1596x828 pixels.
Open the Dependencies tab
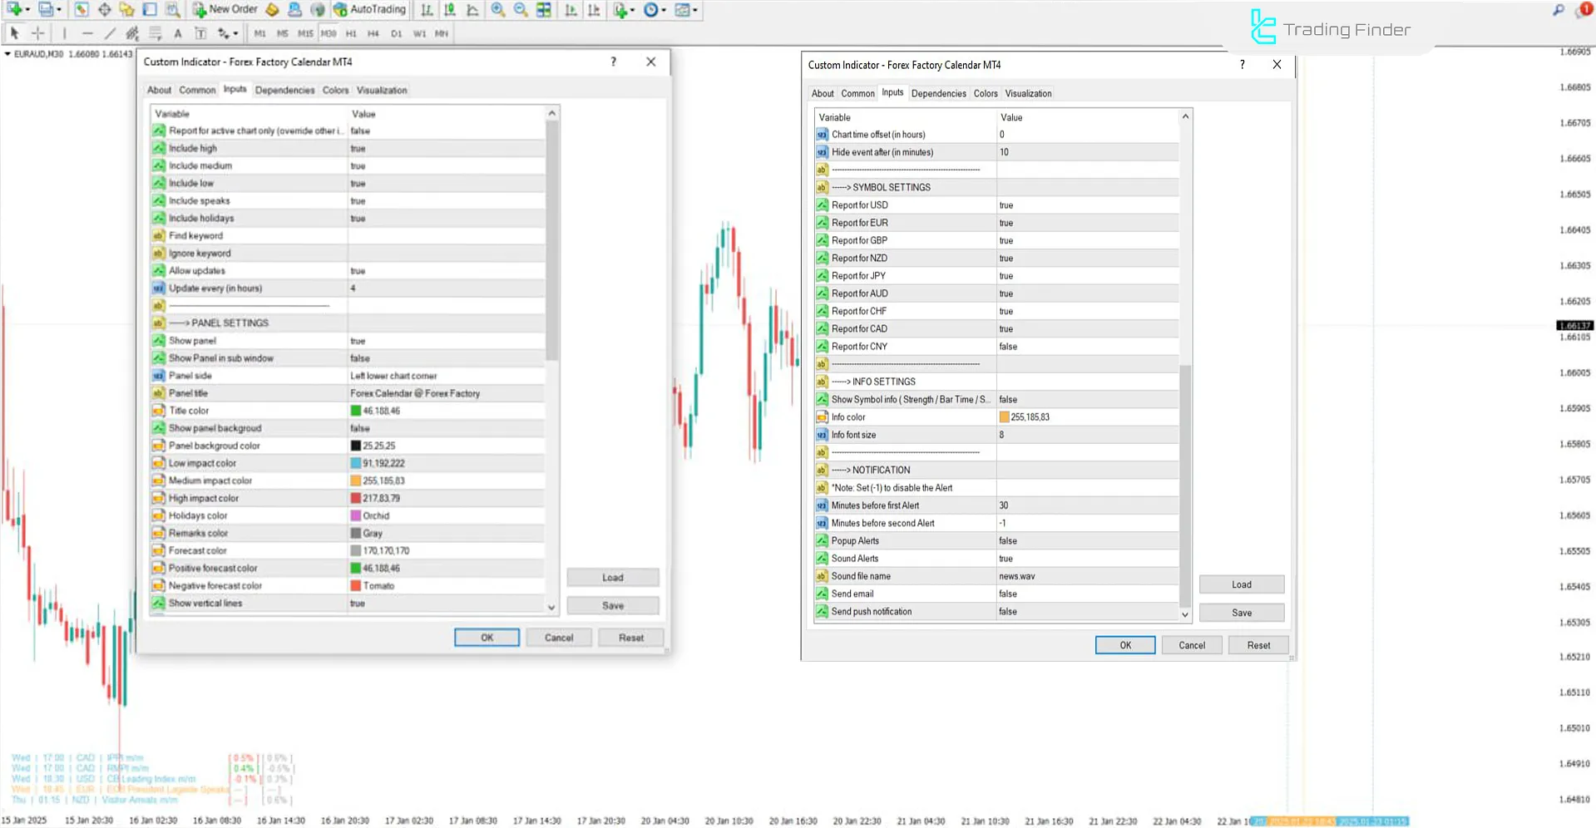[285, 90]
